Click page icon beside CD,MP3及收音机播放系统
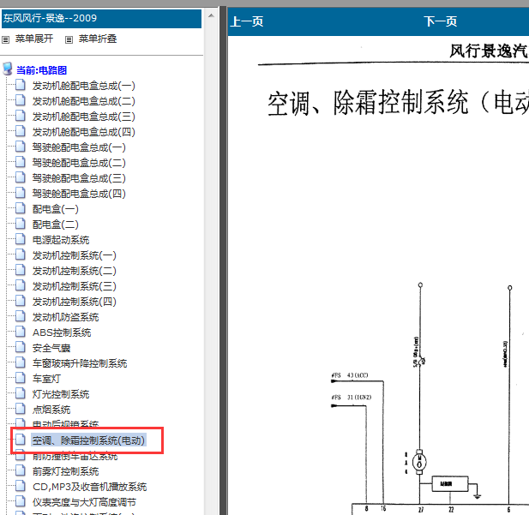The image size is (529, 515). (x=21, y=486)
